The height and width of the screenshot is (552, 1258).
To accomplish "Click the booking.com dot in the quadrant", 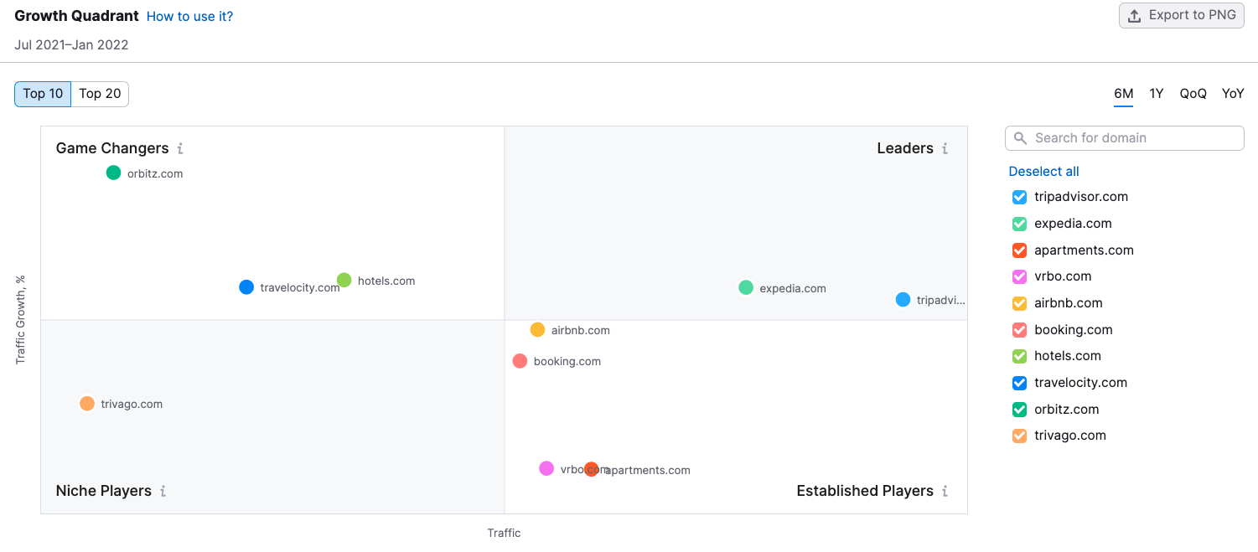I will click(520, 361).
